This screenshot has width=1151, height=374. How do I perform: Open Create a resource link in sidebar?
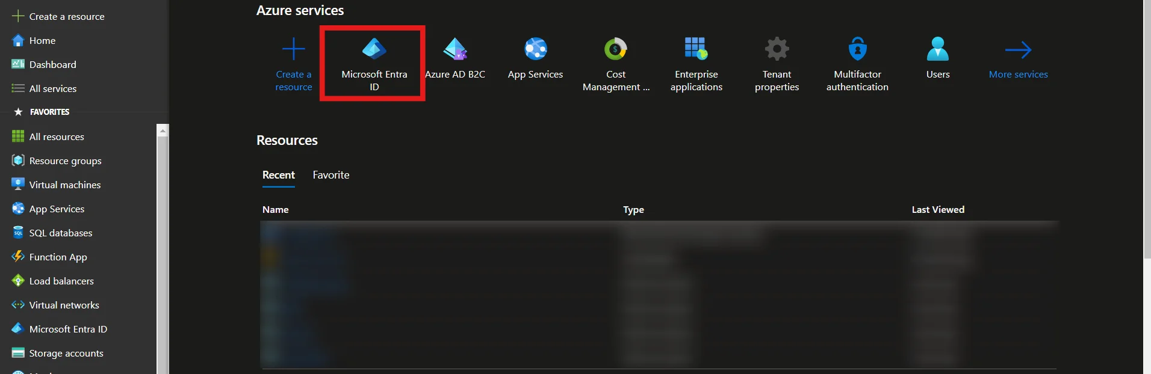pyautogui.click(x=67, y=16)
